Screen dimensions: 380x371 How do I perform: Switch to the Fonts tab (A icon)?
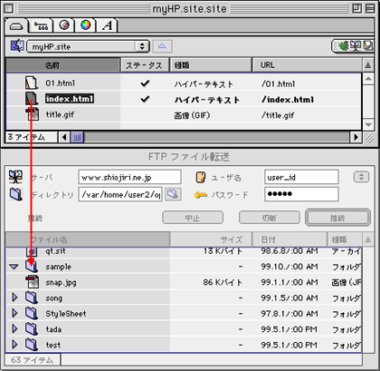tap(107, 25)
